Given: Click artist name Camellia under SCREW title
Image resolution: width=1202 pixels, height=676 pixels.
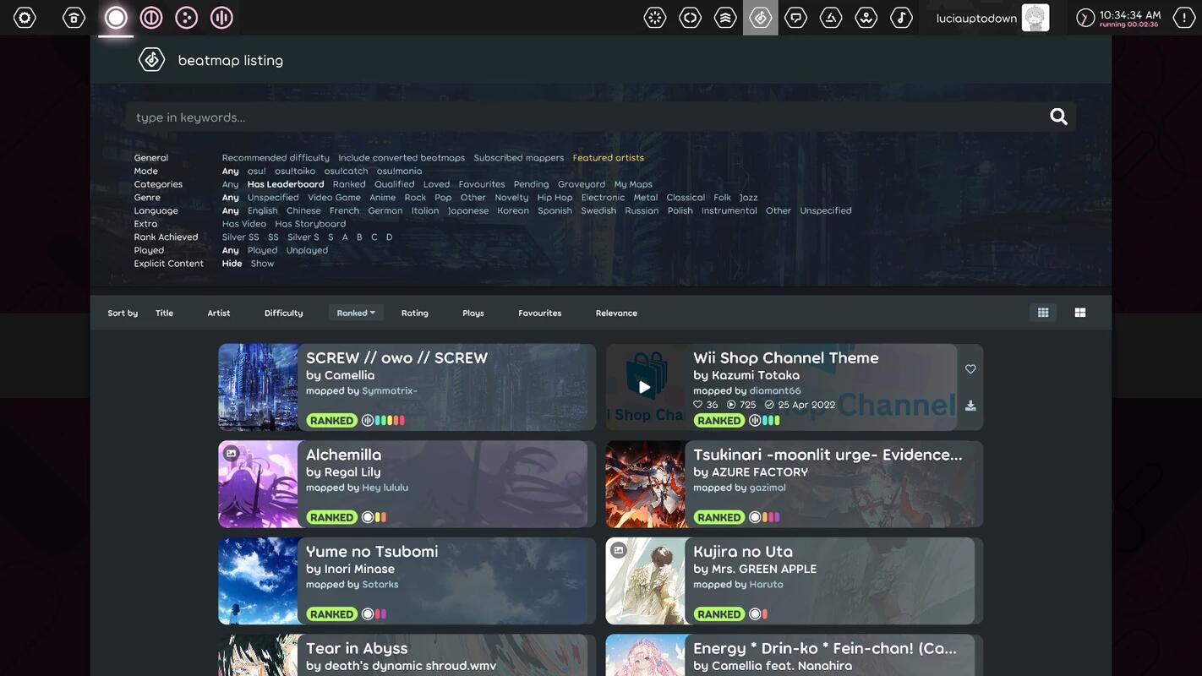Looking at the screenshot, I should coord(349,375).
